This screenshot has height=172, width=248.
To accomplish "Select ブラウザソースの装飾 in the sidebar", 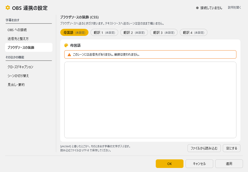I will pyautogui.click(x=29, y=47).
